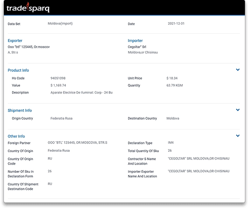Click the Foreign Partner label
Image resolution: width=248 pixels, height=211 pixels.
click(x=19, y=143)
